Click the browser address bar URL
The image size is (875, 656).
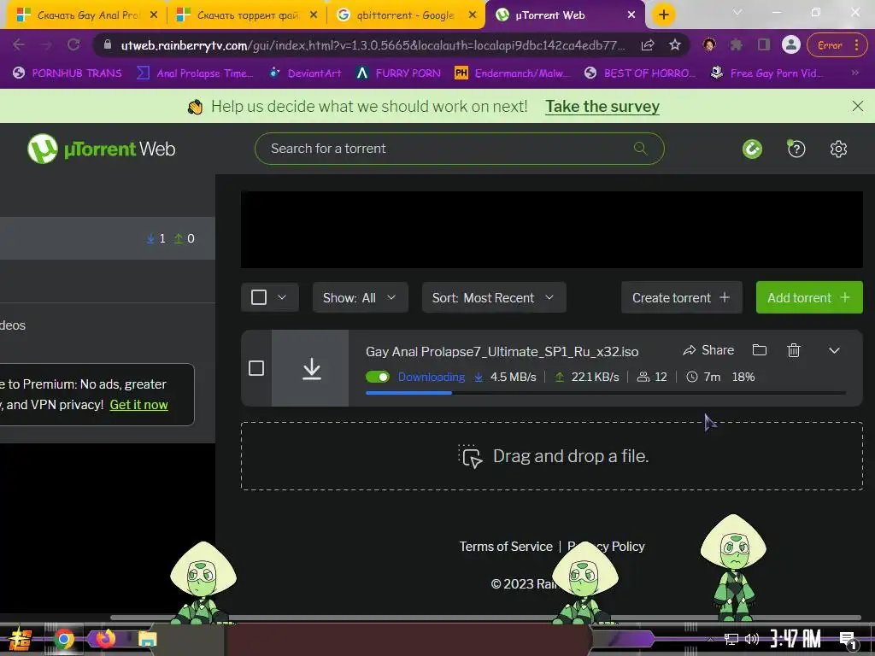pyautogui.click(x=373, y=45)
